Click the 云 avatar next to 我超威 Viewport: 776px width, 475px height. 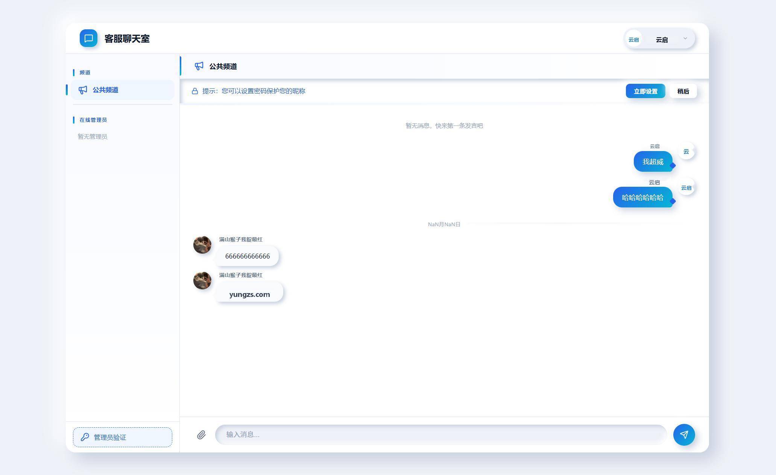686,151
